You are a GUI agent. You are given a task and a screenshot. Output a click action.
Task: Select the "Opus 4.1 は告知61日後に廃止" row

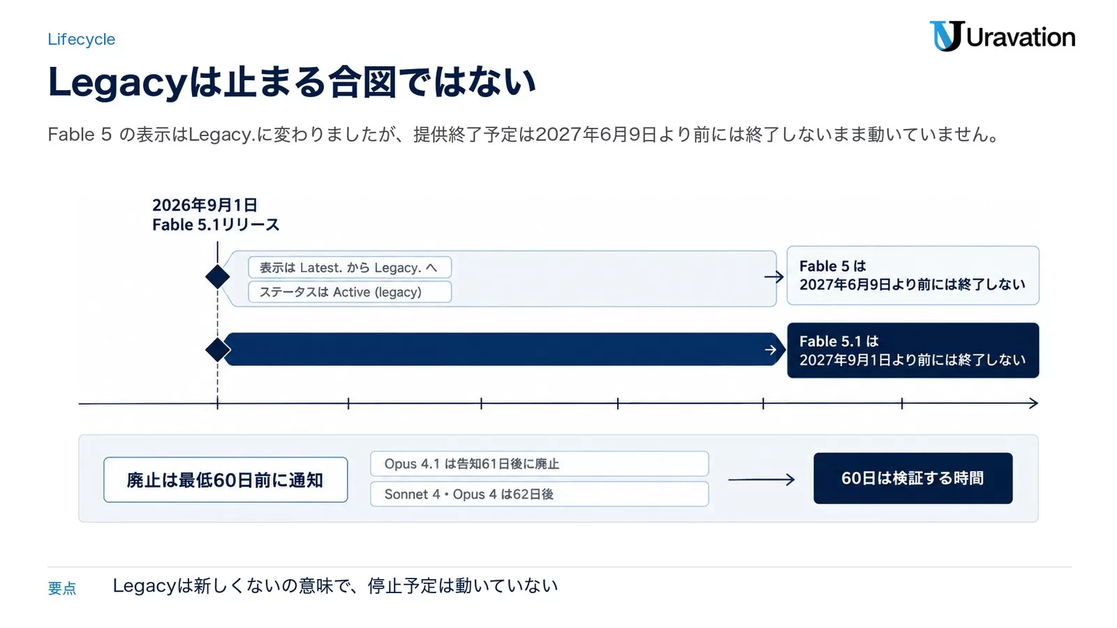pyautogui.click(x=540, y=464)
